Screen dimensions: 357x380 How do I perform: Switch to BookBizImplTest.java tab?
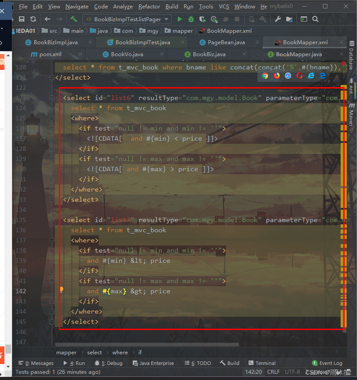[143, 42]
